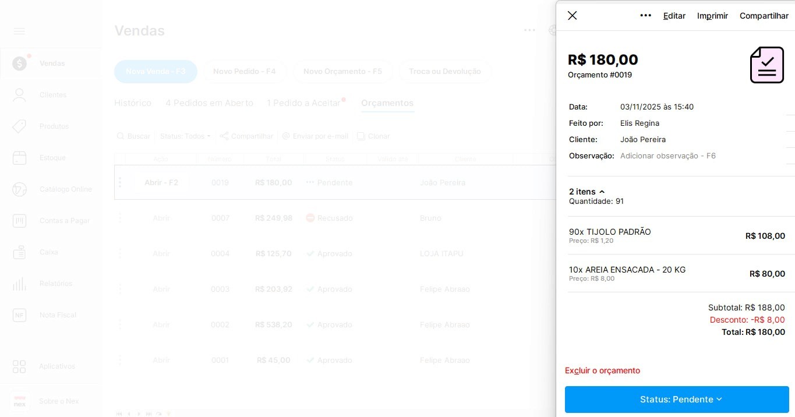Open Aplicativos grid icon in the sidebar

click(19, 366)
